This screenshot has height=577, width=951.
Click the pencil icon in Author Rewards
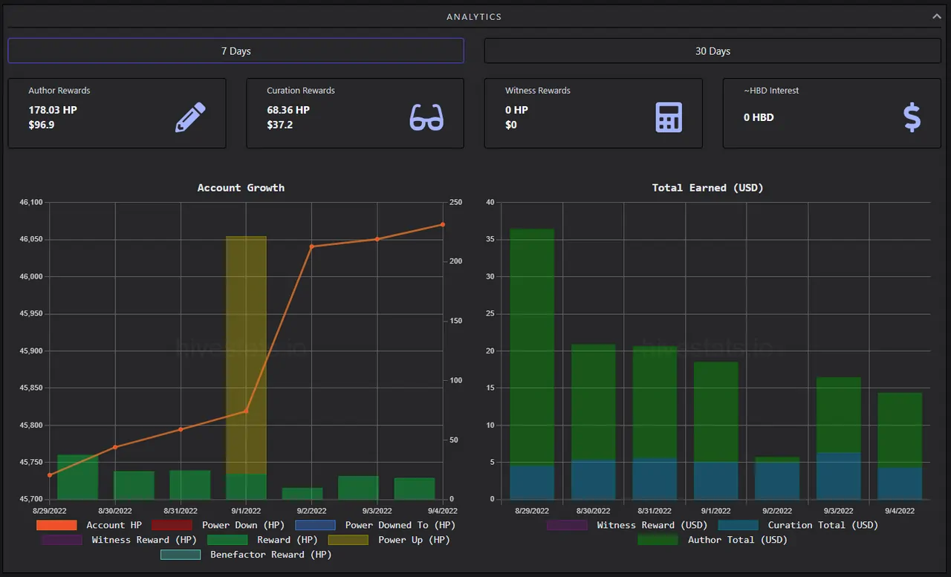point(190,117)
